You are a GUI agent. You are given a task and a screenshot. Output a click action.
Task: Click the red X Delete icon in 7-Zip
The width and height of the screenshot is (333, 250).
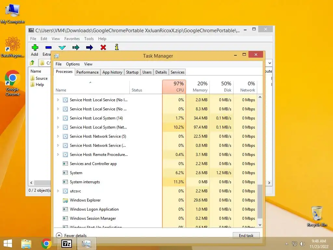point(103,47)
